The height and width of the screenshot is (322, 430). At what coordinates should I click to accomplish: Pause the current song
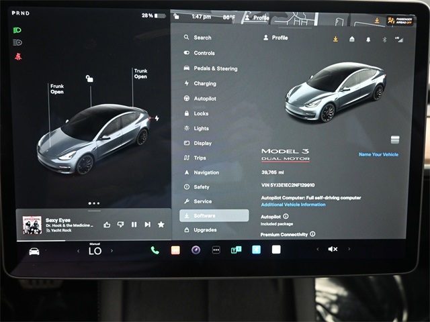[134, 225]
